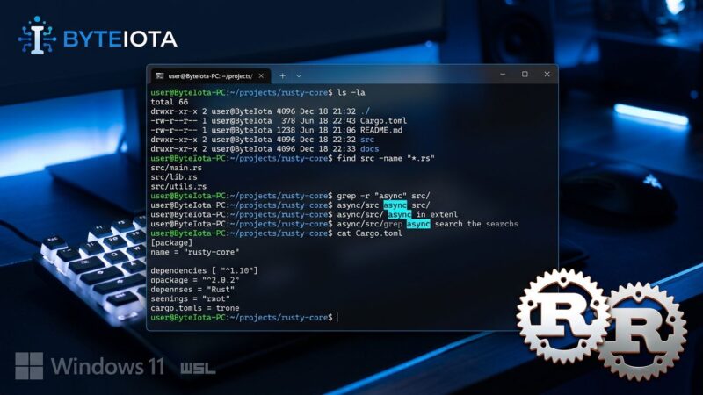Click the seenings = "rmot" line

point(190,299)
